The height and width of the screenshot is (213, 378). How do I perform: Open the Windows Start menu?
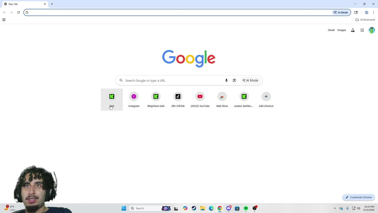124,208
